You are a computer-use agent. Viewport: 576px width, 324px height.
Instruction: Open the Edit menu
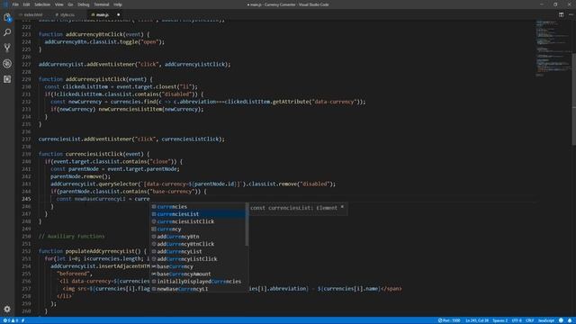(26, 4)
